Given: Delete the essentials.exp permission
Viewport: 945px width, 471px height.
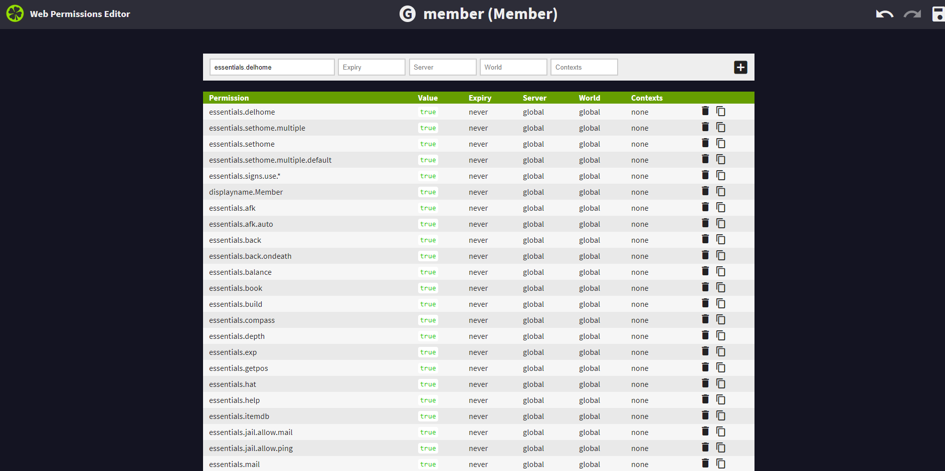Looking at the screenshot, I should tap(705, 351).
